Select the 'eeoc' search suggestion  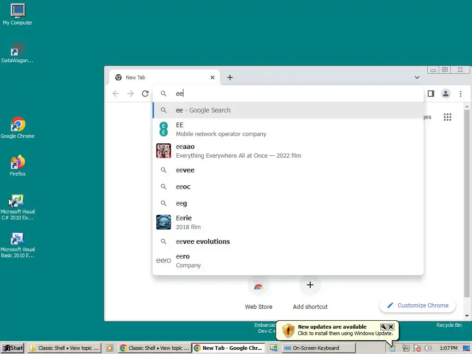[288, 187]
